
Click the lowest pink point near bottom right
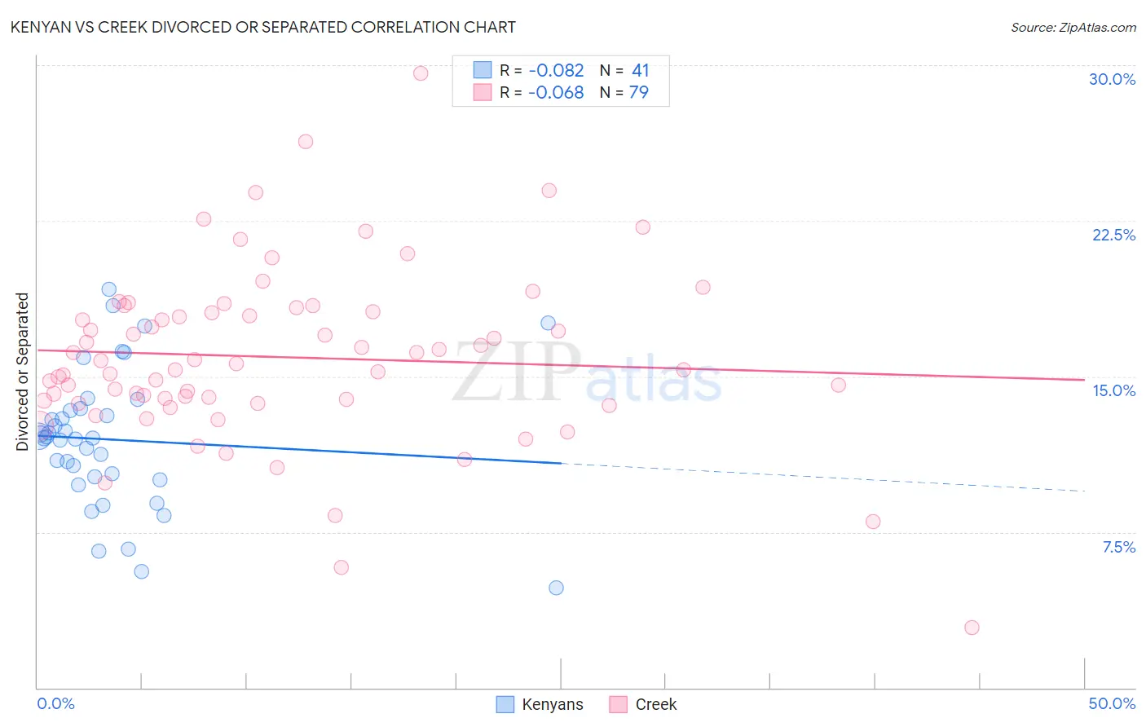972,628
